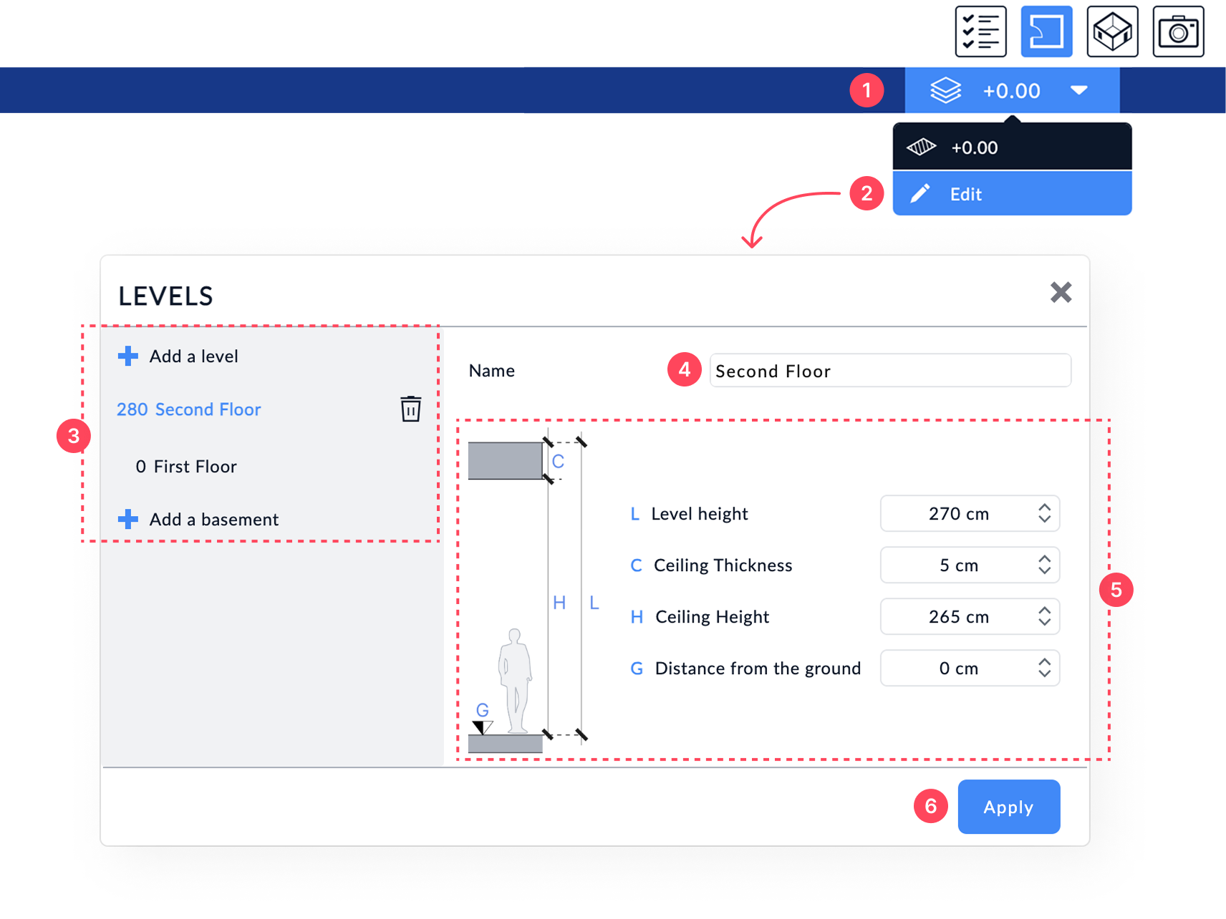Select the Edit menu entry
The width and height of the screenshot is (1226, 919).
(965, 193)
